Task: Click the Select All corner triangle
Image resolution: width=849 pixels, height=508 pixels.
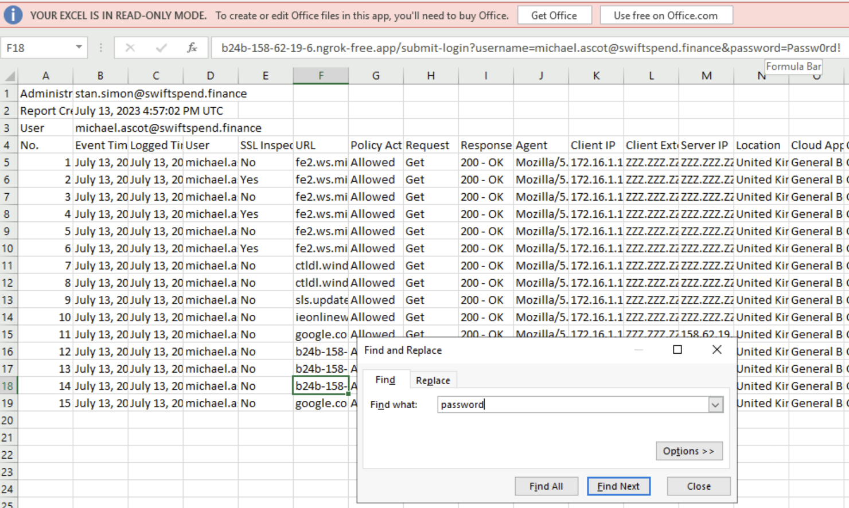Action: 10,76
